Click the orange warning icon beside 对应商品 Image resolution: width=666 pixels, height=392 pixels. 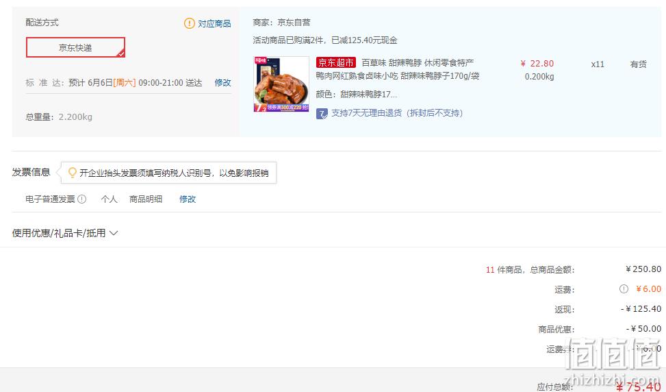(x=189, y=23)
